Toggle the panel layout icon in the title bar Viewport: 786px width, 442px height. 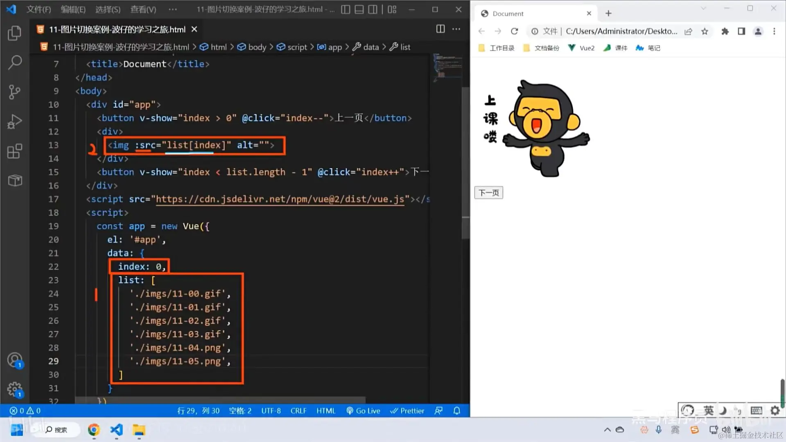click(359, 9)
